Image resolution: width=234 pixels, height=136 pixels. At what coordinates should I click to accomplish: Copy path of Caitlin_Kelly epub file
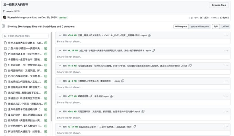(150, 35)
